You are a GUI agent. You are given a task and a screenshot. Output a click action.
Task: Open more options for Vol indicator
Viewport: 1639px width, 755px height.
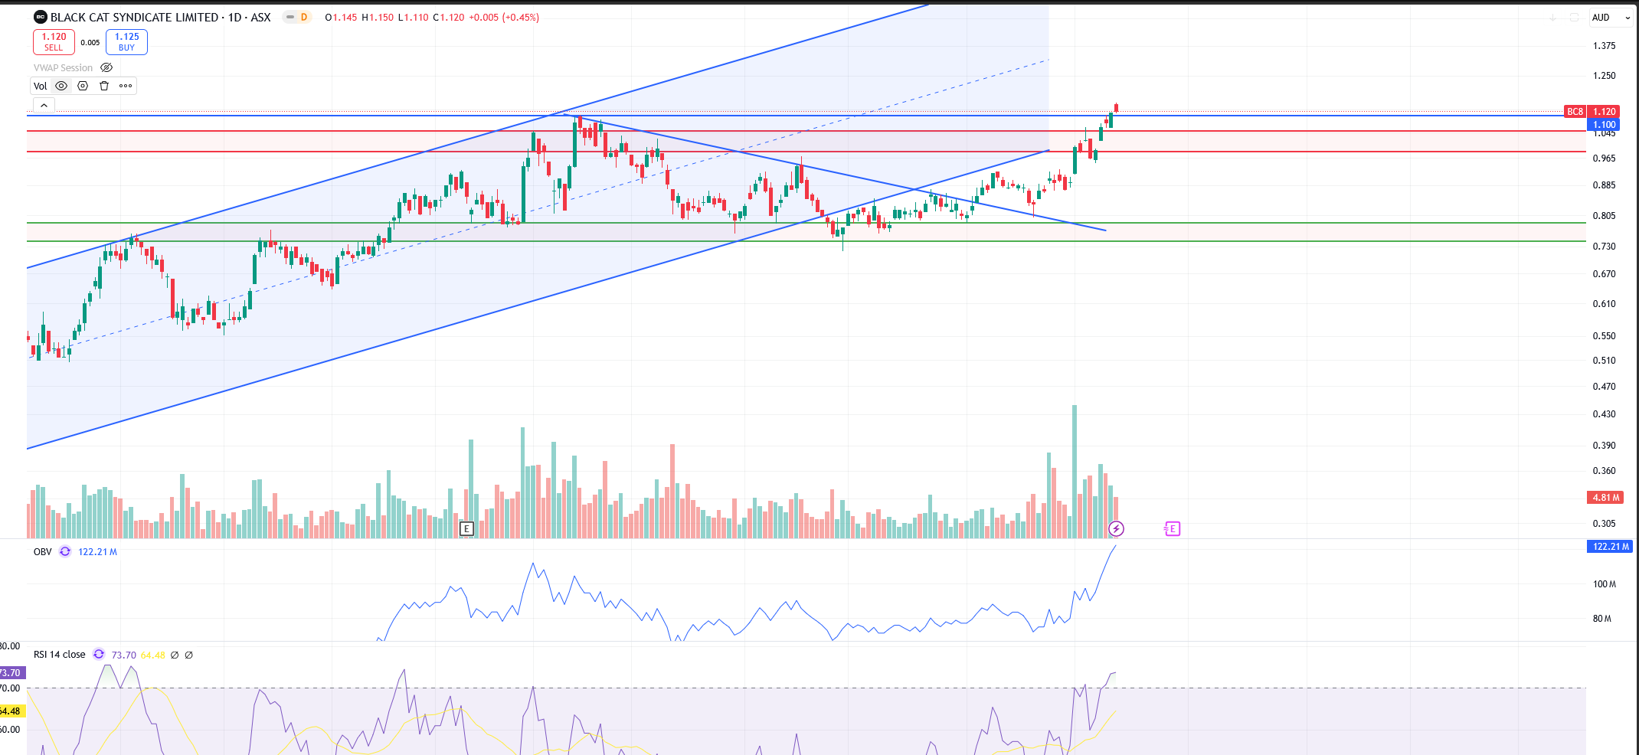(126, 86)
